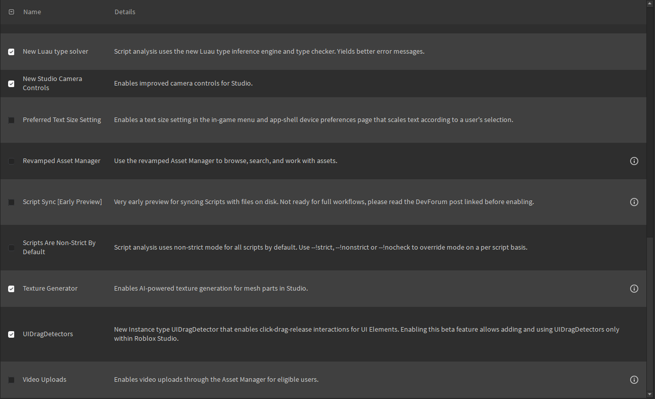Viewport: 655px width, 399px height.
Task: Open info for Revamped Asset Manager
Action: [x=634, y=161]
